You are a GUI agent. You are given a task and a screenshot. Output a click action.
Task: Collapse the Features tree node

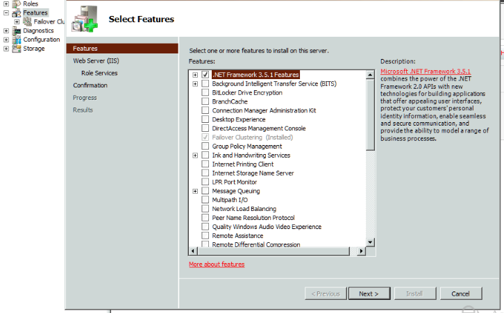click(6, 13)
